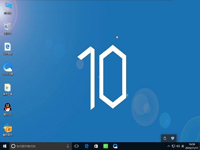Launch Microsoft Edge from the taskbar
This screenshot has width=200, height=150.
click(x=87, y=146)
